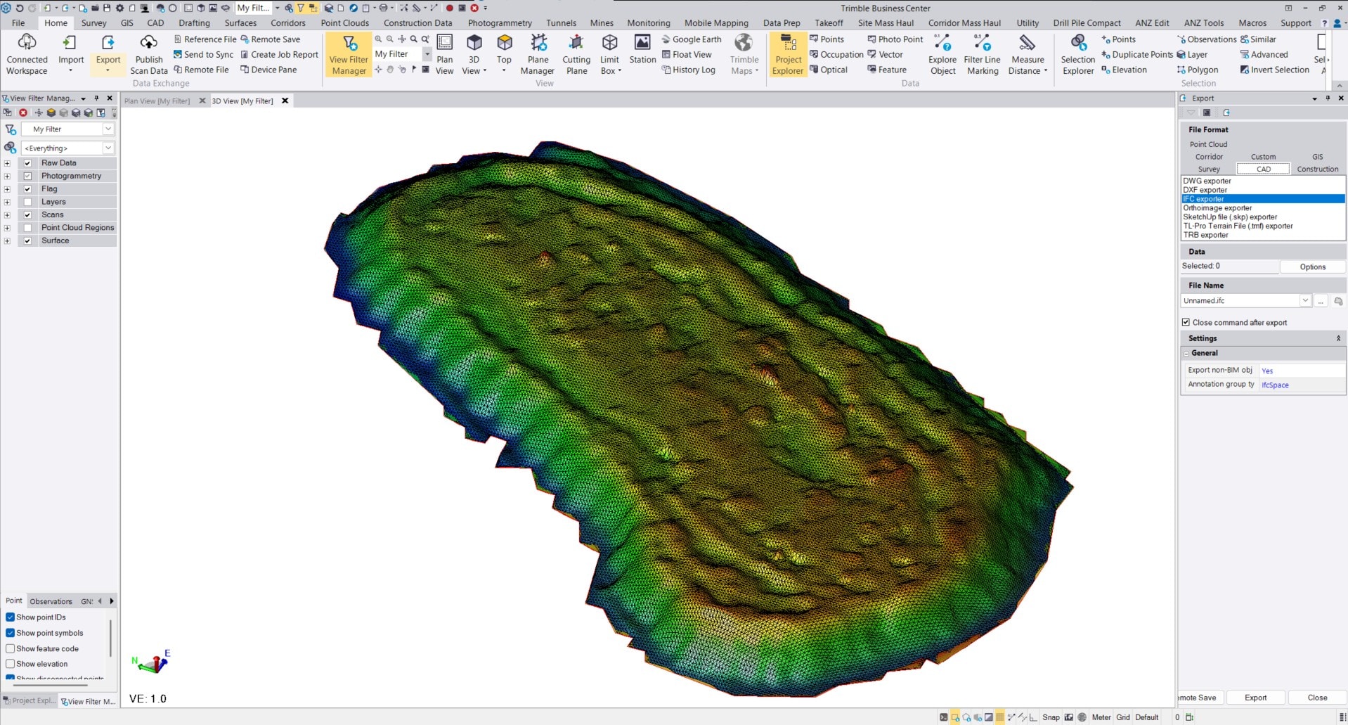Click Invert Selection
This screenshot has height=725, width=1348.
click(1274, 70)
